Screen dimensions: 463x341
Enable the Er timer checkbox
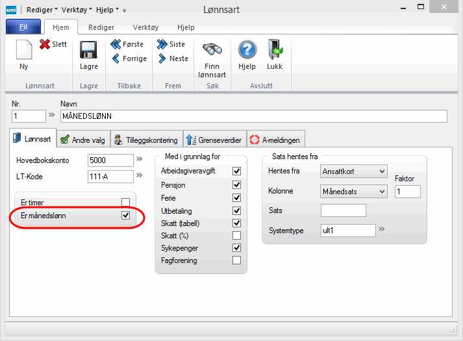126,203
